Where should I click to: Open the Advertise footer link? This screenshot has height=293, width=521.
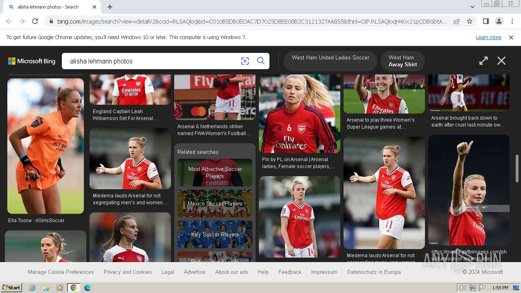(x=195, y=272)
